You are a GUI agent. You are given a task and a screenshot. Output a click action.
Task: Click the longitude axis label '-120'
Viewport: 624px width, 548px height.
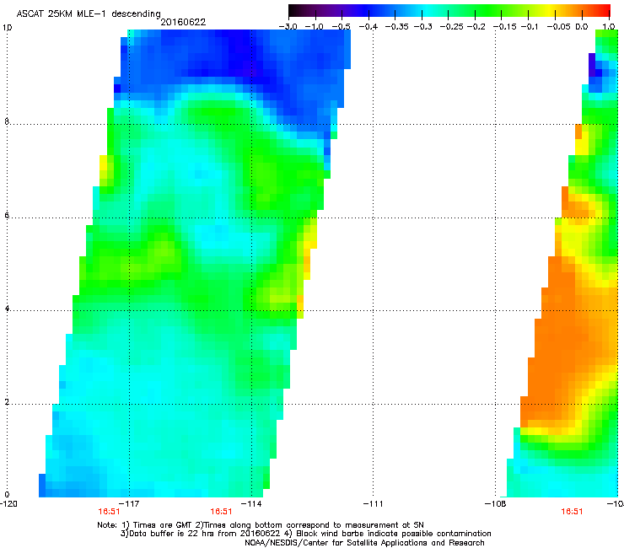point(8,504)
